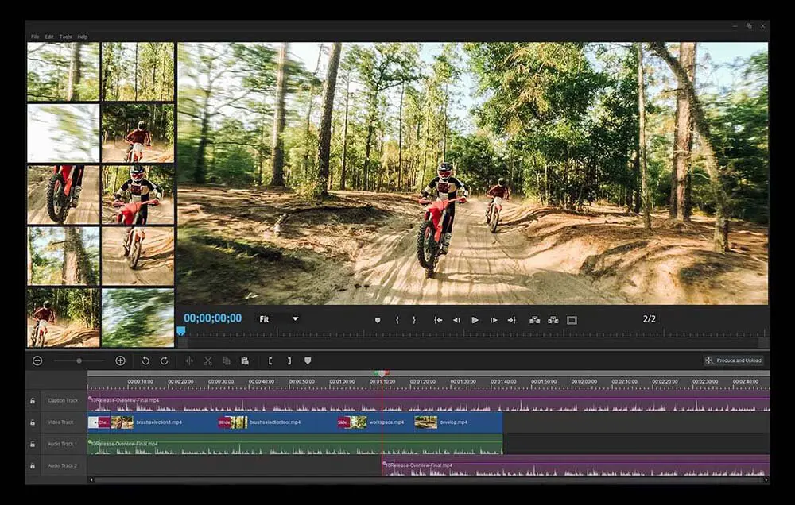The image size is (795, 505).
Task: Zoom out the timeline with minus icon
Action: click(x=37, y=360)
